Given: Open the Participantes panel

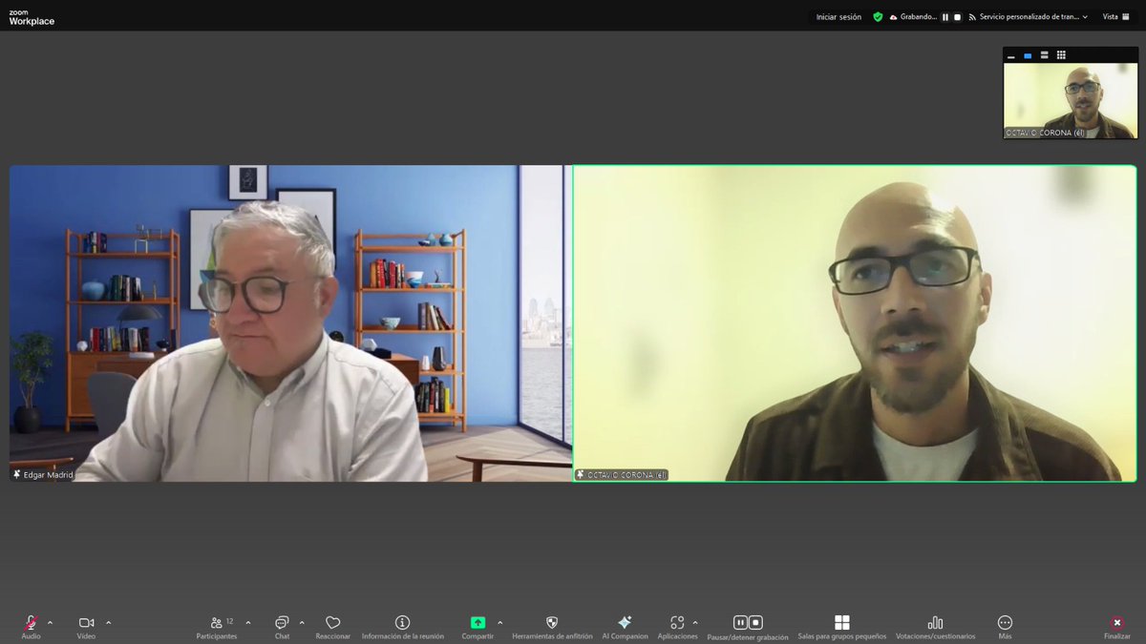Looking at the screenshot, I should pos(218,626).
